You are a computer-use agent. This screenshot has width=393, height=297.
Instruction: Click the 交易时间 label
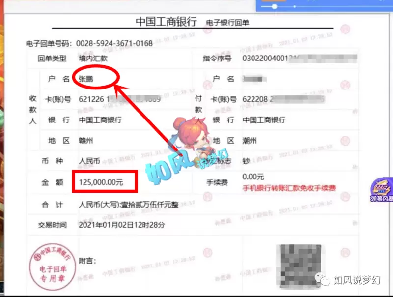point(53,225)
